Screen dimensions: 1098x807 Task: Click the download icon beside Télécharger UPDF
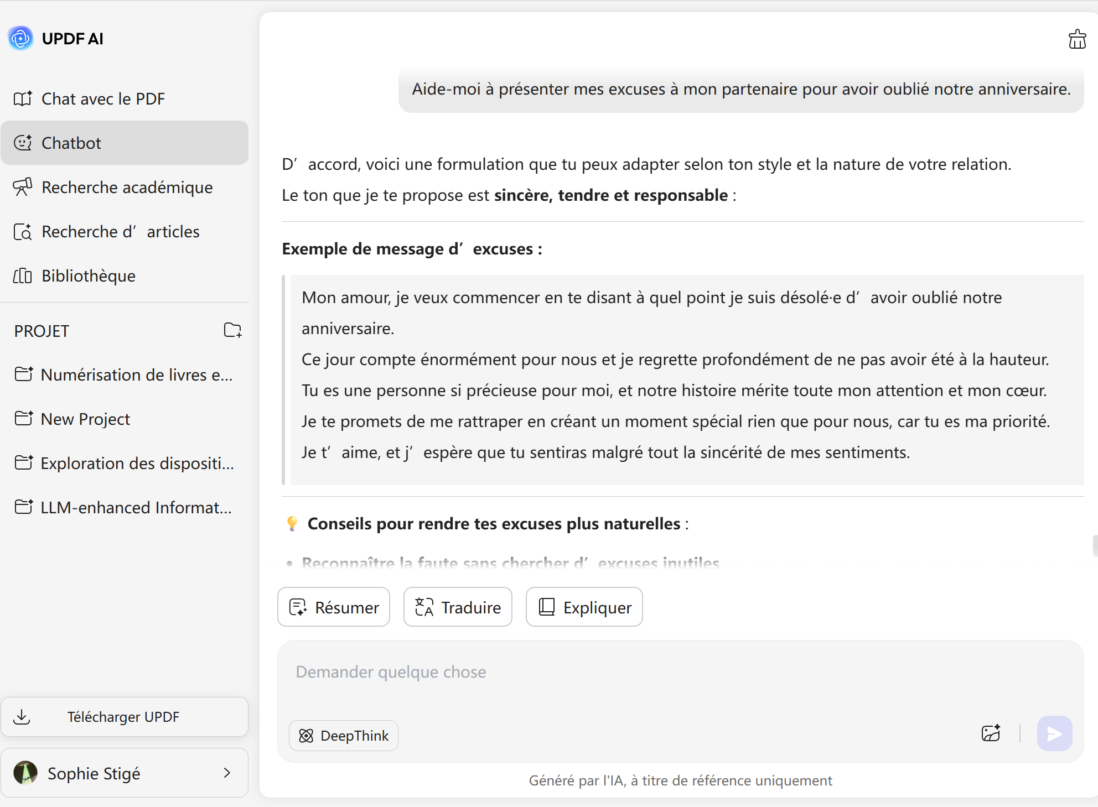[x=22, y=717]
